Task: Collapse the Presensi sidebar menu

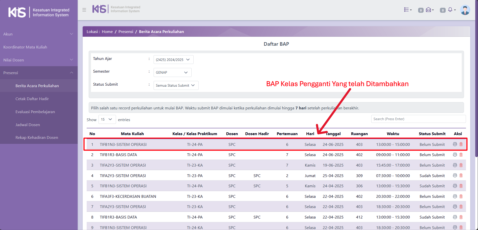Action: pos(39,73)
